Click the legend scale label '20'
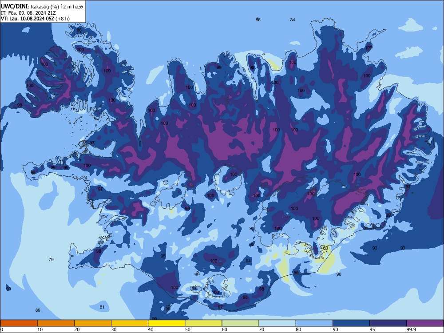Image resolution: width=444 pixels, height=333 pixels. [77, 329]
